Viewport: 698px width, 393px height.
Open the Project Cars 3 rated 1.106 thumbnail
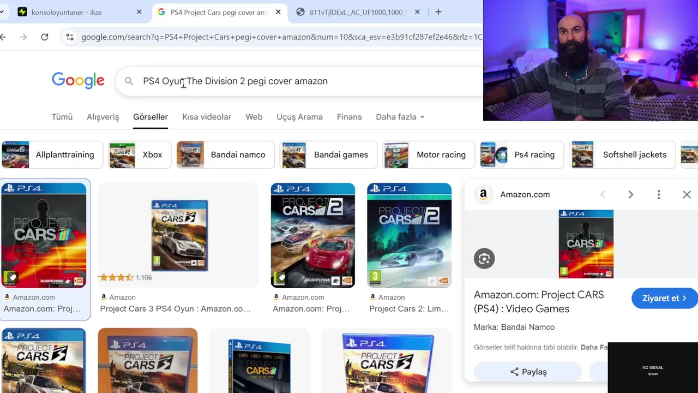pos(179,235)
